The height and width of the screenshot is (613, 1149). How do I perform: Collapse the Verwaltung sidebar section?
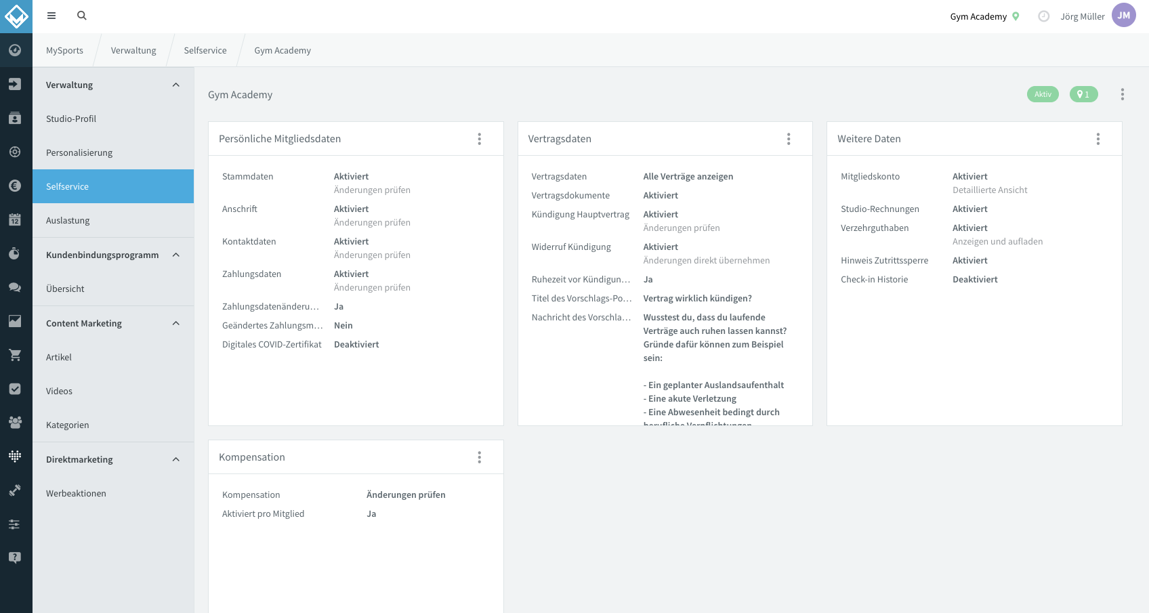[176, 85]
